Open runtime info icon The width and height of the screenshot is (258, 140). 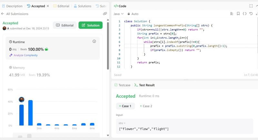point(94,42)
